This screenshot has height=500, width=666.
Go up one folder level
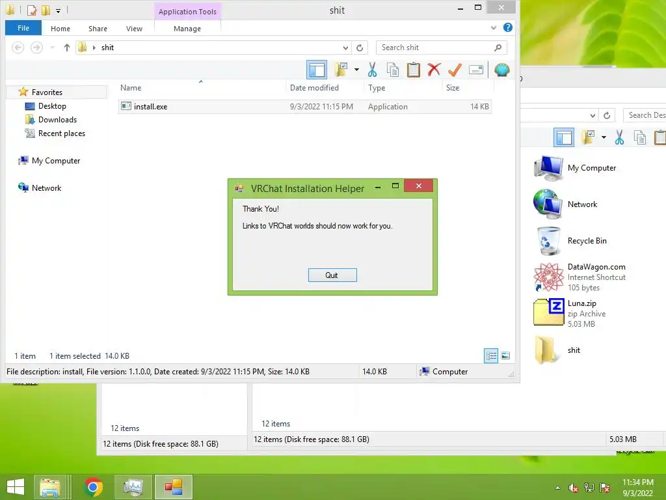point(67,48)
